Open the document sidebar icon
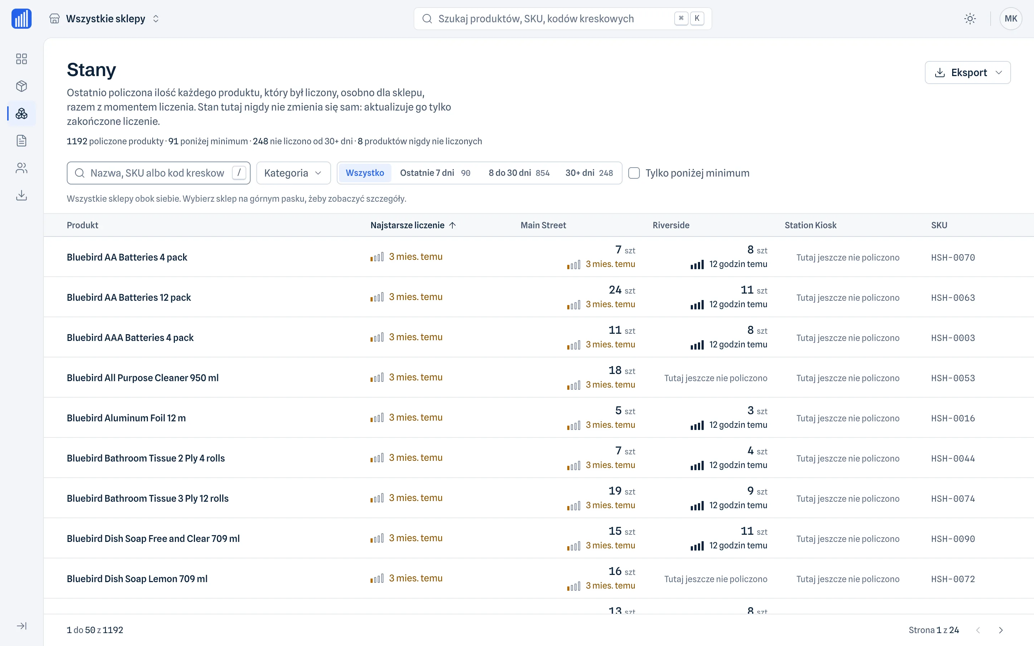The height and width of the screenshot is (646, 1034). (x=22, y=141)
